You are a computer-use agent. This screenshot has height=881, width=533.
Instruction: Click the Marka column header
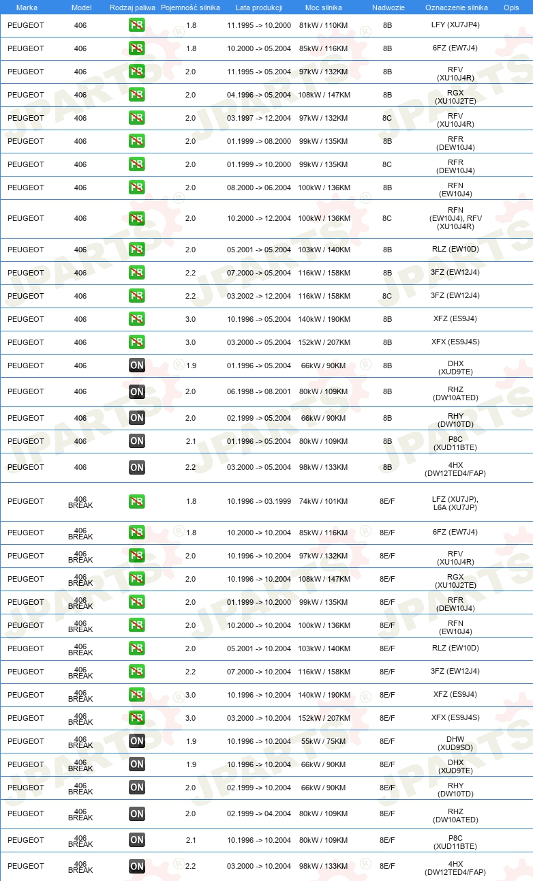27,8
